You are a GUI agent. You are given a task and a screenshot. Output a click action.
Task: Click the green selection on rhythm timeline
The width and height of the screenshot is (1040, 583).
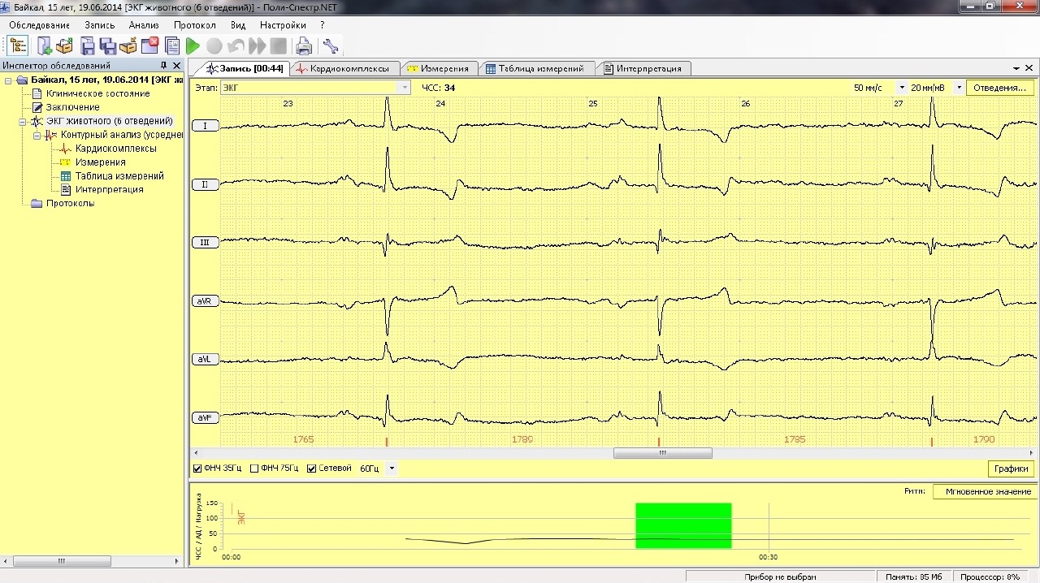683,525
